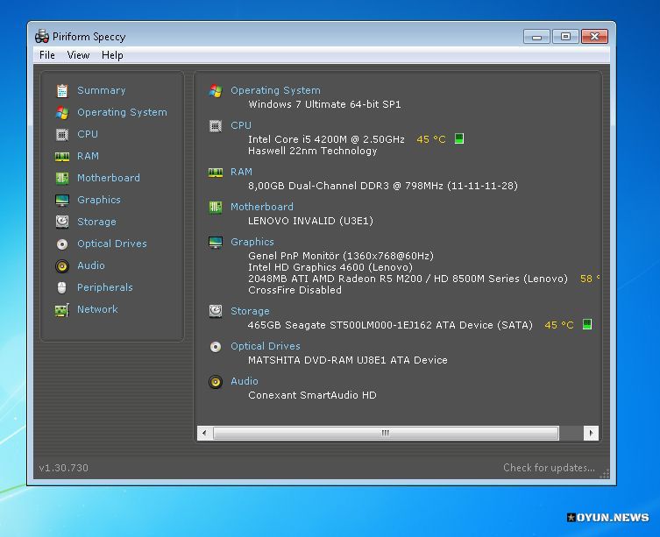Click Conexant SmartAudio HD text
The height and width of the screenshot is (537, 660).
pyautogui.click(x=312, y=395)
